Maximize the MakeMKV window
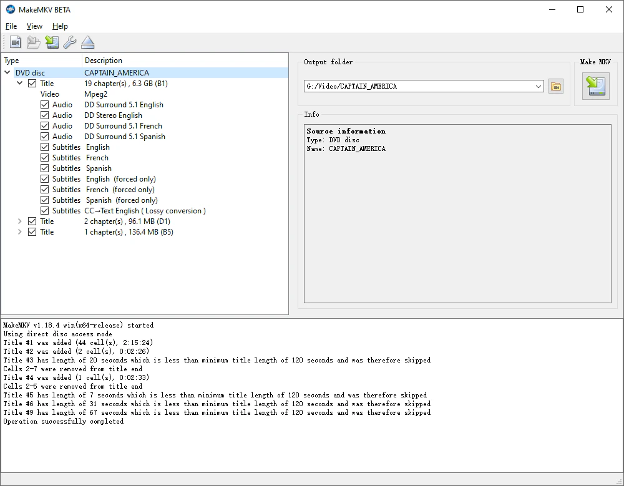This screenshot has height=486, width=624. 580,9
